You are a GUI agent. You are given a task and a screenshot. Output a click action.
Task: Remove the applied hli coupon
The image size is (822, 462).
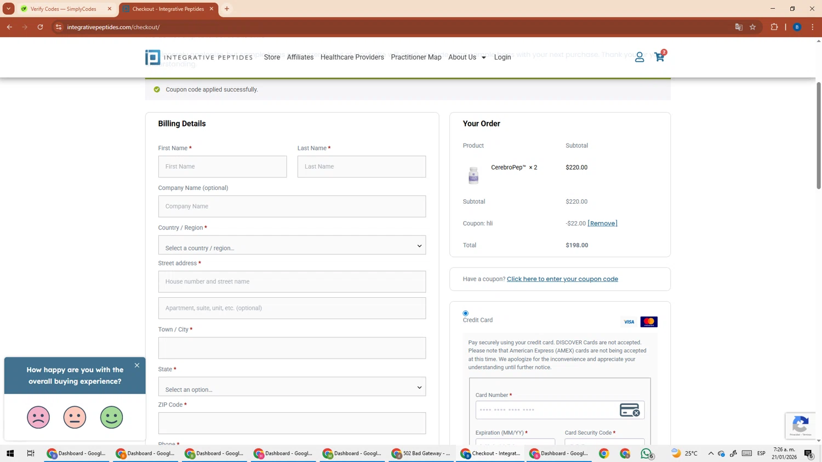(x=602, y=223)
